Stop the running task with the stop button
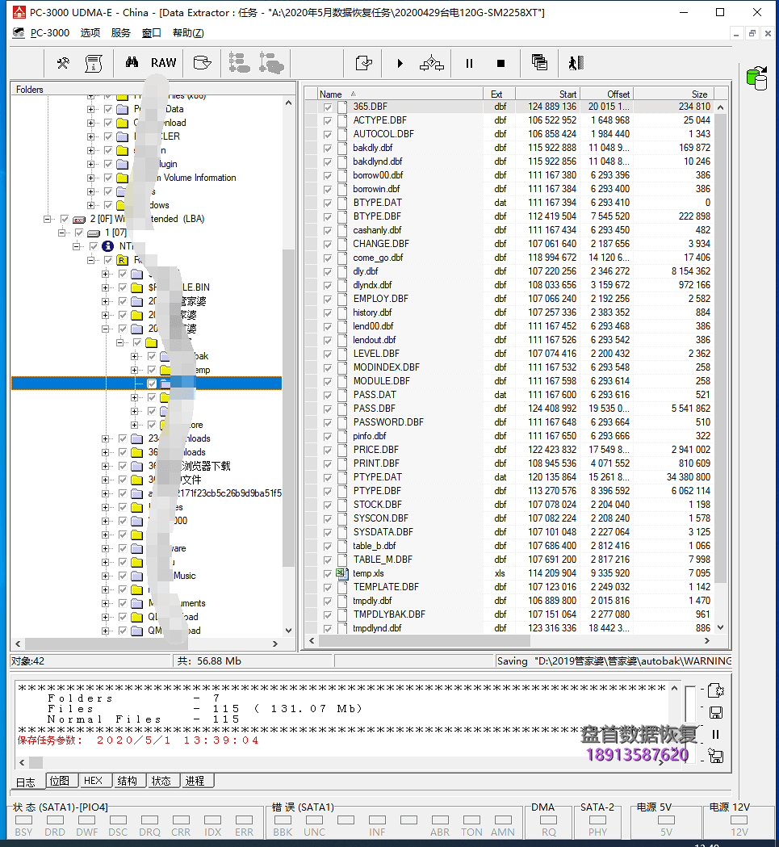The height and width of the screenshot is (847, 779). pyautogui.click(x=500, y=63)
